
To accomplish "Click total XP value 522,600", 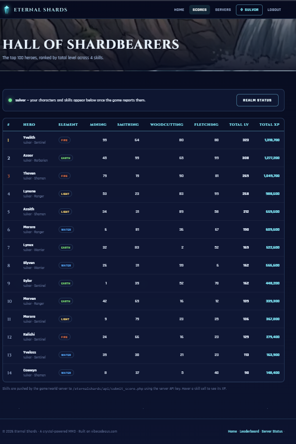I will [x=273, y=248].
